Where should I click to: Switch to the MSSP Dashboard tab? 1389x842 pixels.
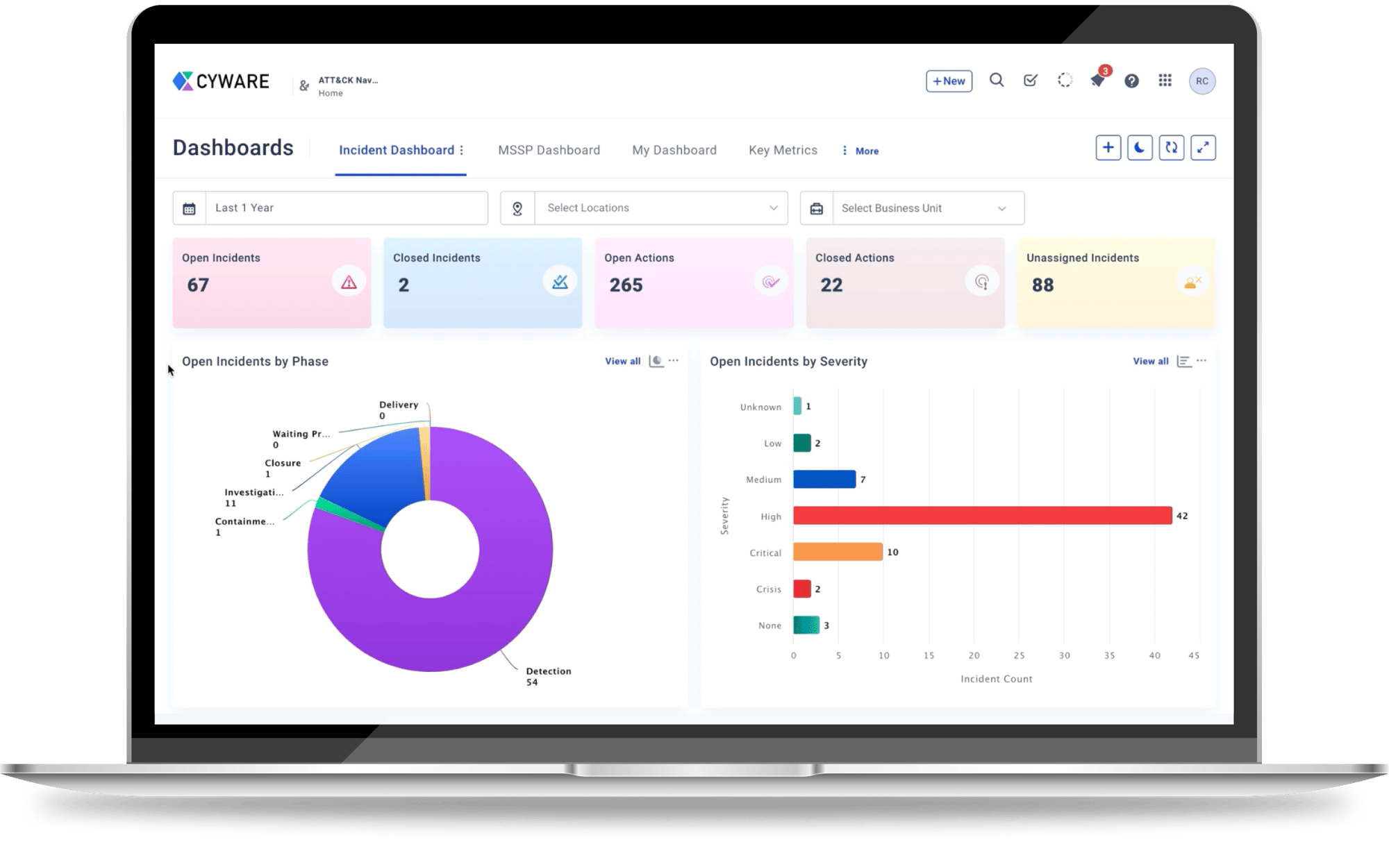tap(549, 150)
